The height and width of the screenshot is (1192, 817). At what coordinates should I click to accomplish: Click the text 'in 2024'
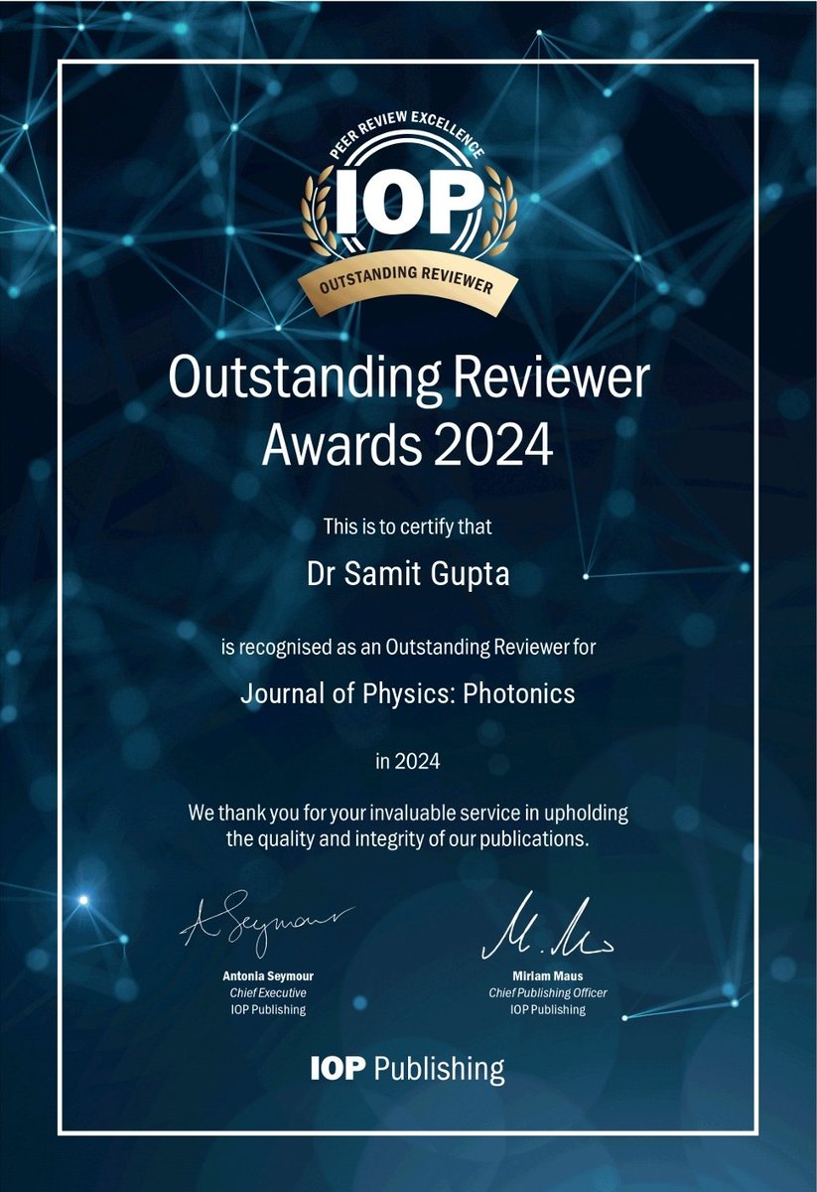pos(408,762)
